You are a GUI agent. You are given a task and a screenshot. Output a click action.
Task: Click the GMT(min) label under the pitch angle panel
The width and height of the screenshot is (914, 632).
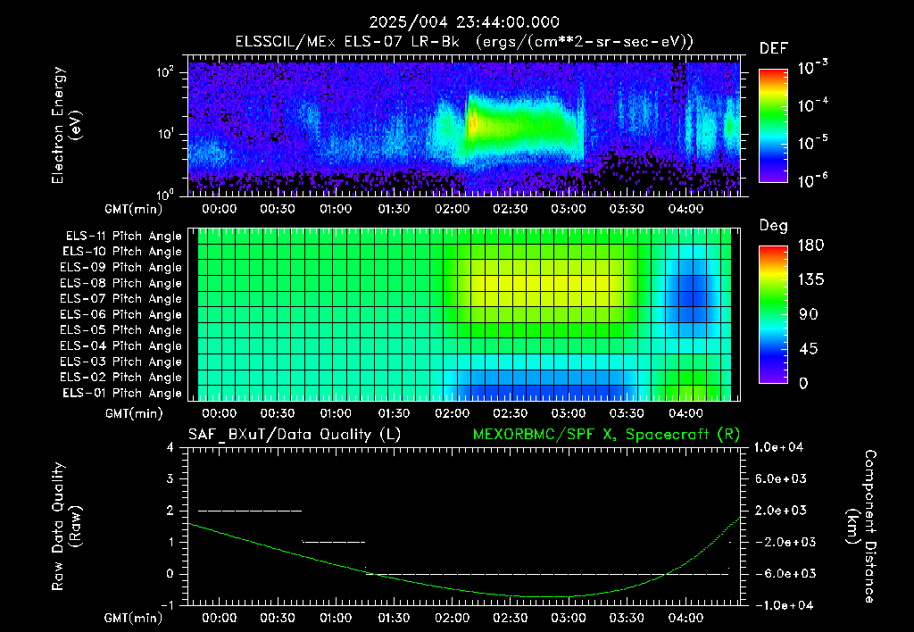tap(134, 414)
